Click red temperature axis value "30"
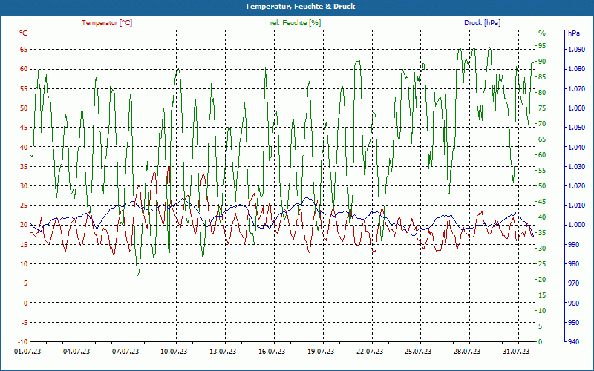594x371 pixels. point(24,186)
